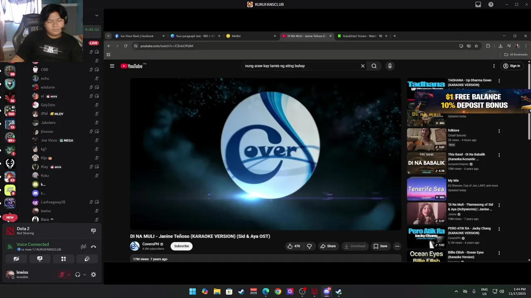Sign in to YouTube

pyautogui.click(x=512, y=66)
